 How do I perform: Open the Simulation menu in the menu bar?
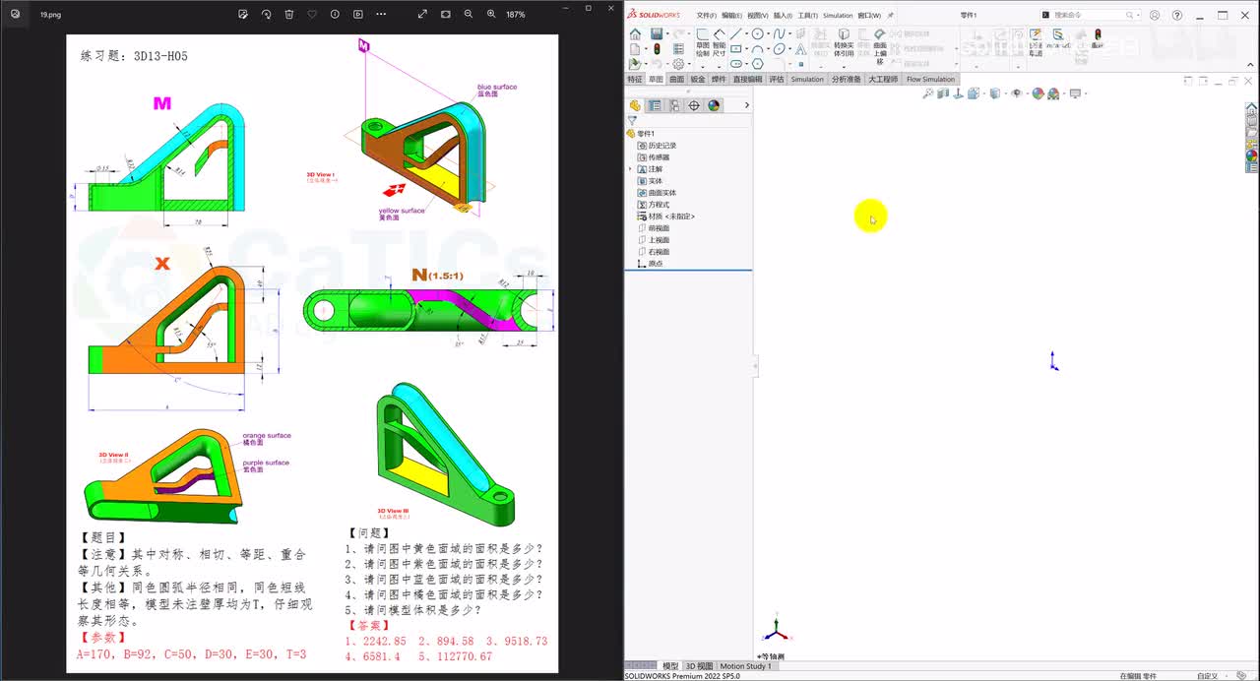838,16
